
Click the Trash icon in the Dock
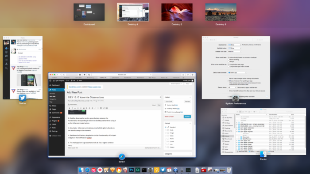[x=229, y=170]
